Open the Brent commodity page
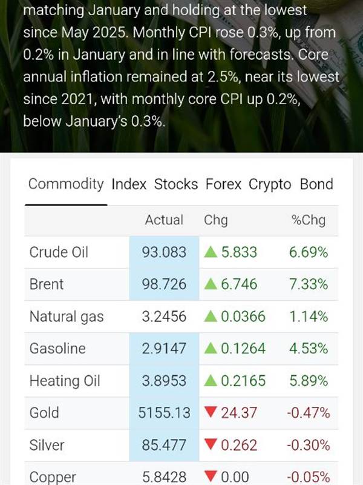The image size is (363, 485). [x=47, y=284]
